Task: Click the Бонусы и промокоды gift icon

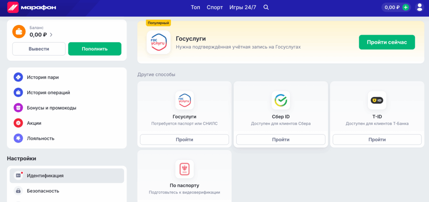Action: coord(18,108)
